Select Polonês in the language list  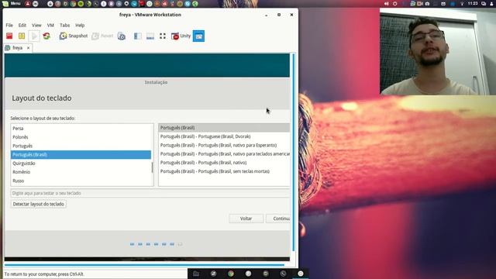pos(81,137)
